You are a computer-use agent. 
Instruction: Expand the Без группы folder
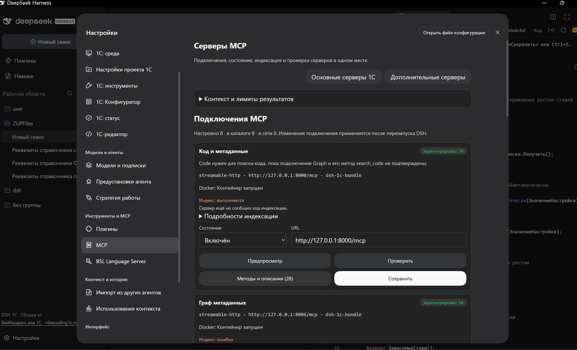click(x=23, y=205)
